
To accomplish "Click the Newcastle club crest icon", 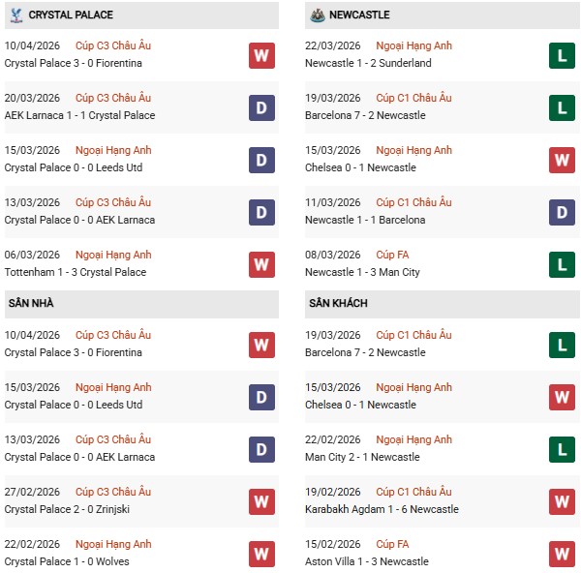I will (317, 15).
